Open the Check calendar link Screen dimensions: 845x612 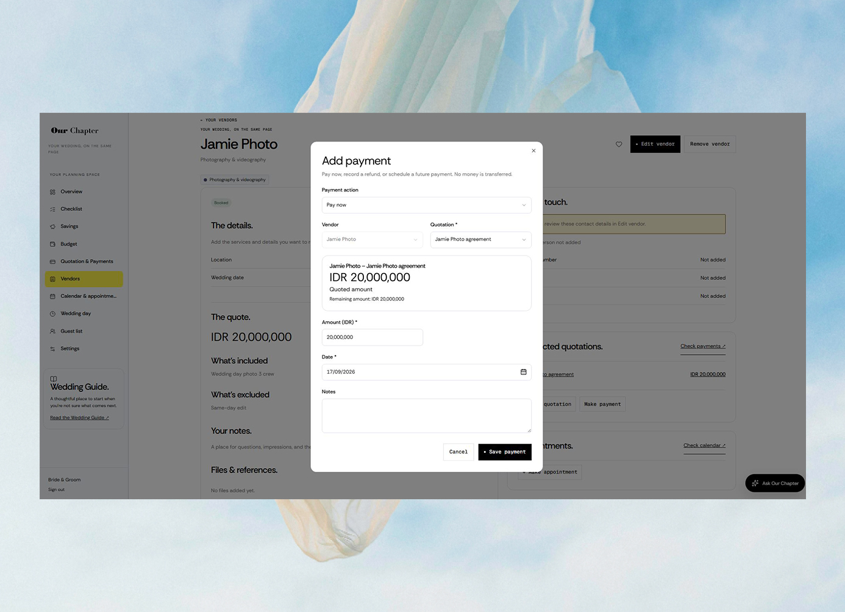point(704,446)
